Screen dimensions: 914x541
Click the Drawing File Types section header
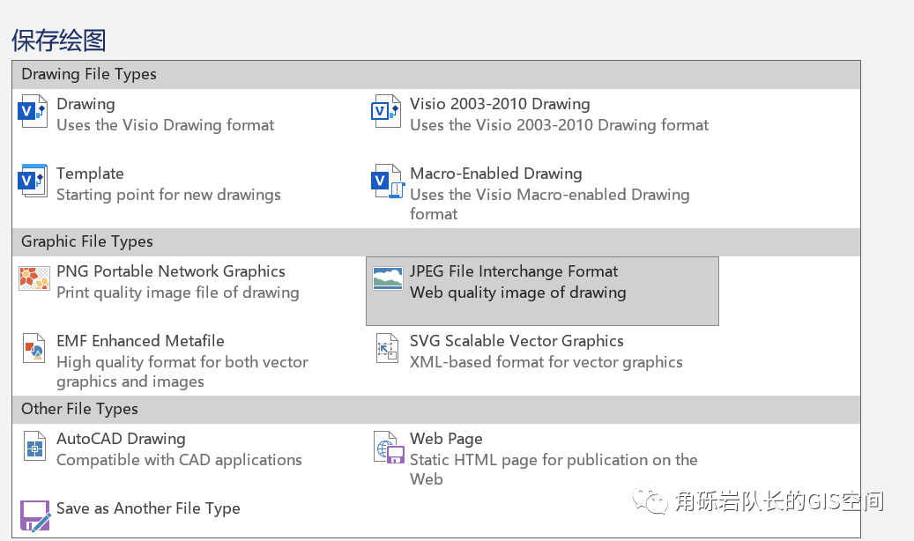436,75
